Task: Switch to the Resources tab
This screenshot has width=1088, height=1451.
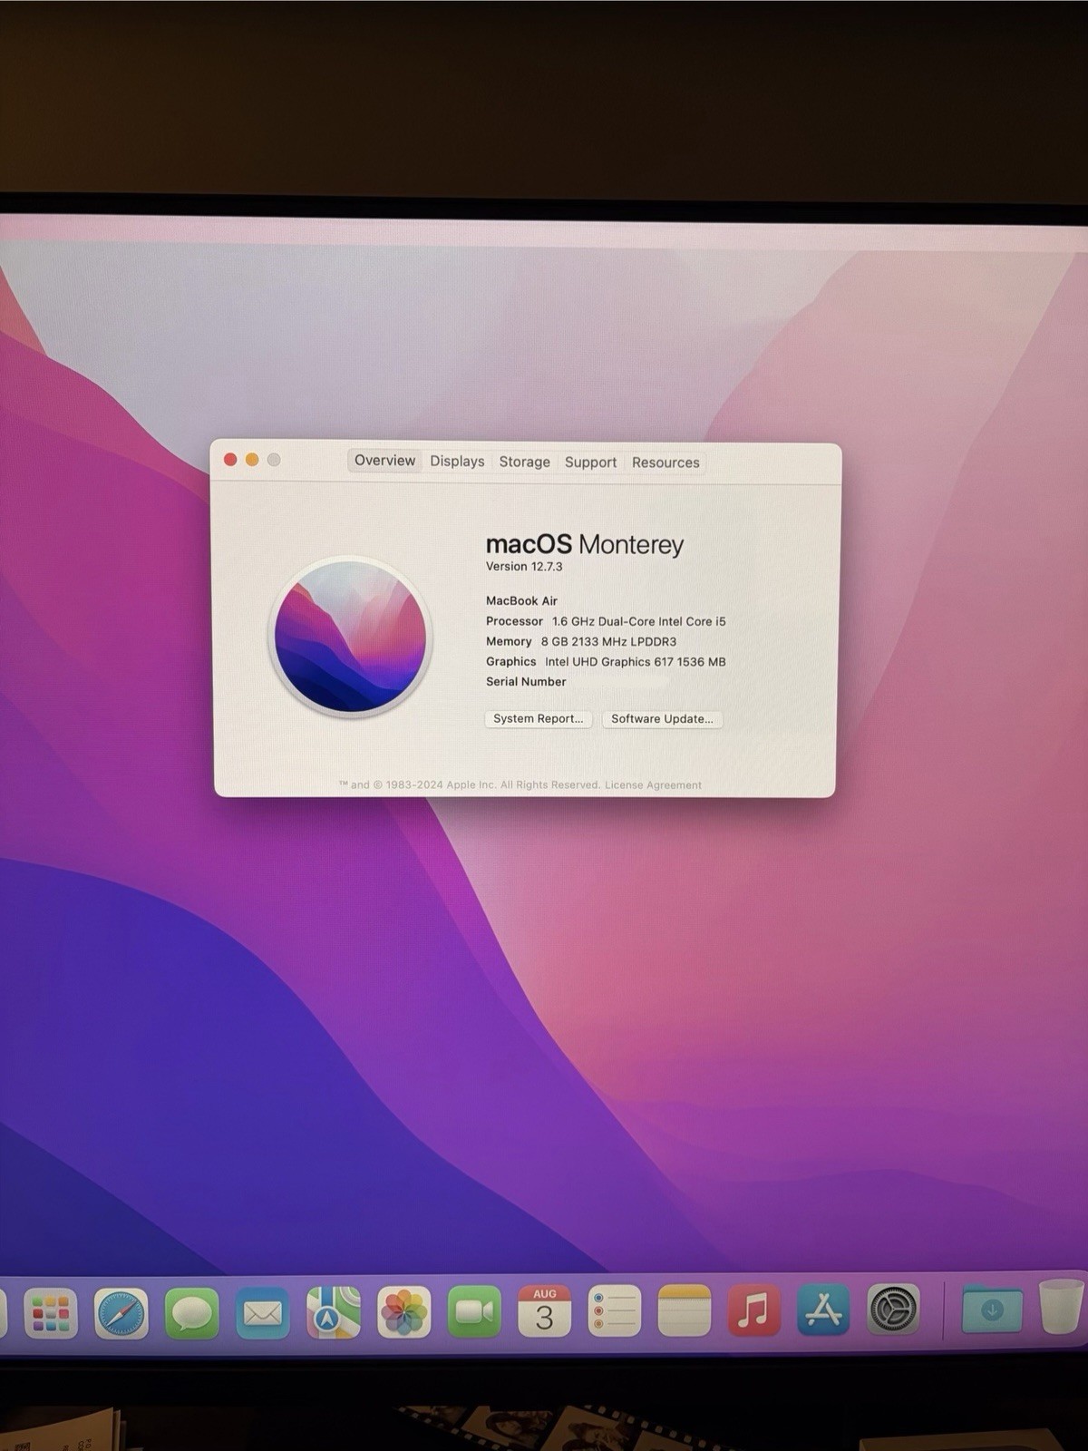Action: click(665, 463)
